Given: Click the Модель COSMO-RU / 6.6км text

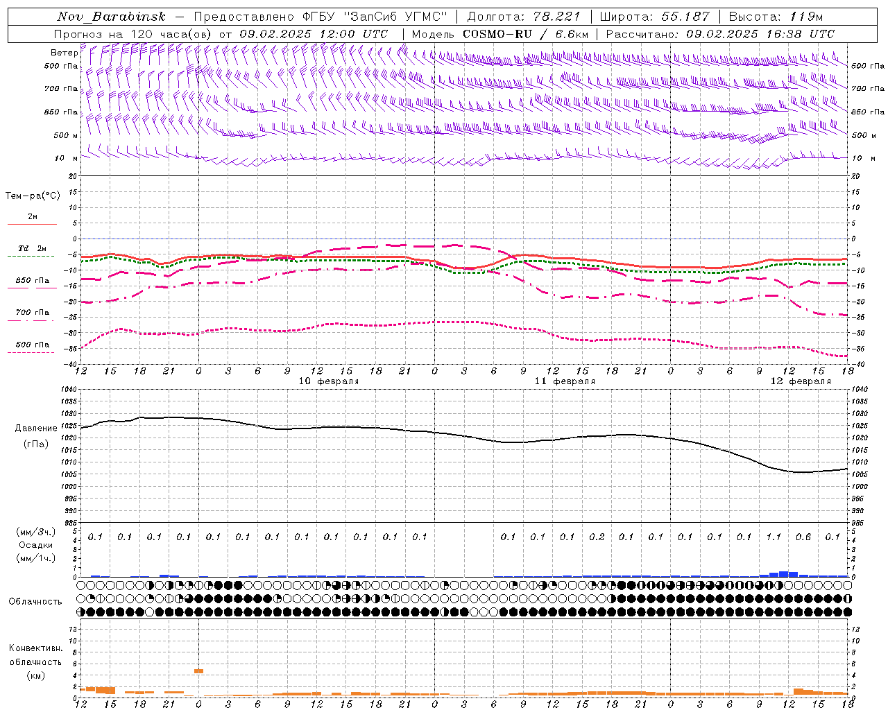Looking at the screenshot, I should pos(500,33).
